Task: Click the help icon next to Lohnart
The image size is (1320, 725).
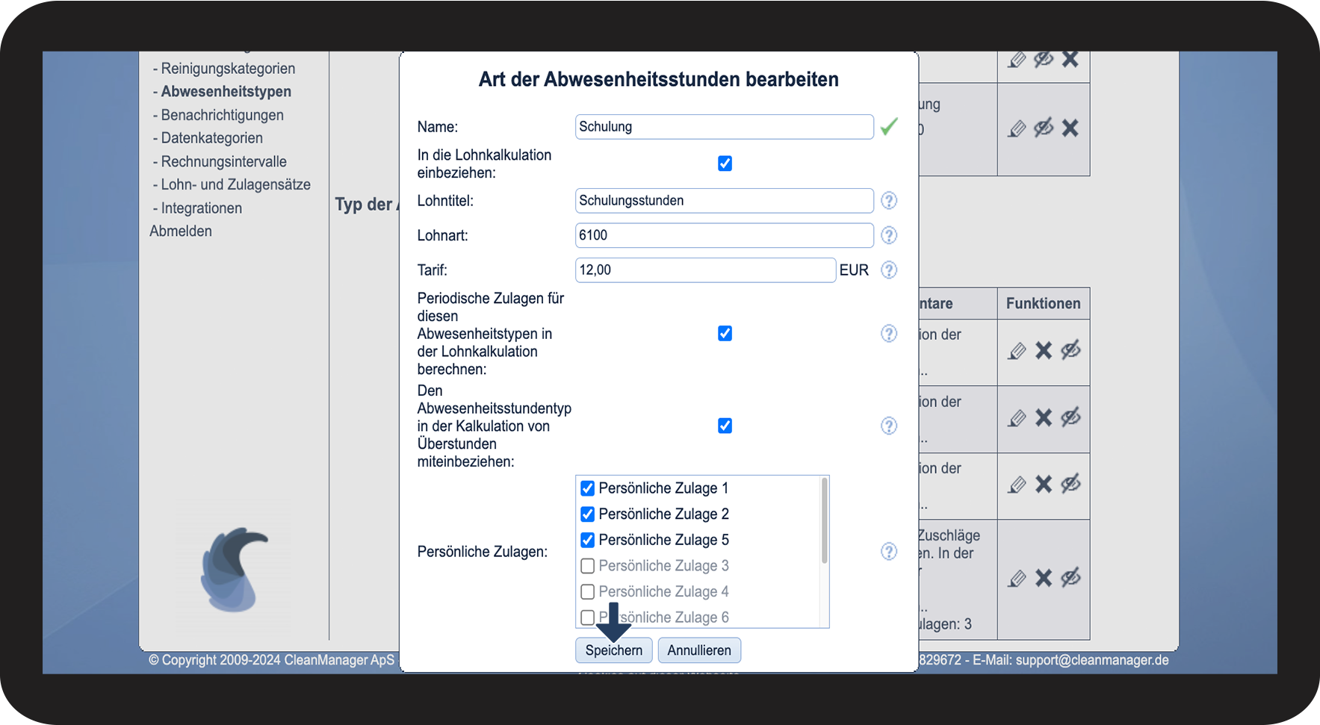Action: (888, 235)
